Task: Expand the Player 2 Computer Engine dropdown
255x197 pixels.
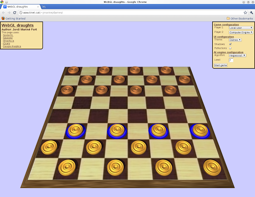Action: point(241,32)
